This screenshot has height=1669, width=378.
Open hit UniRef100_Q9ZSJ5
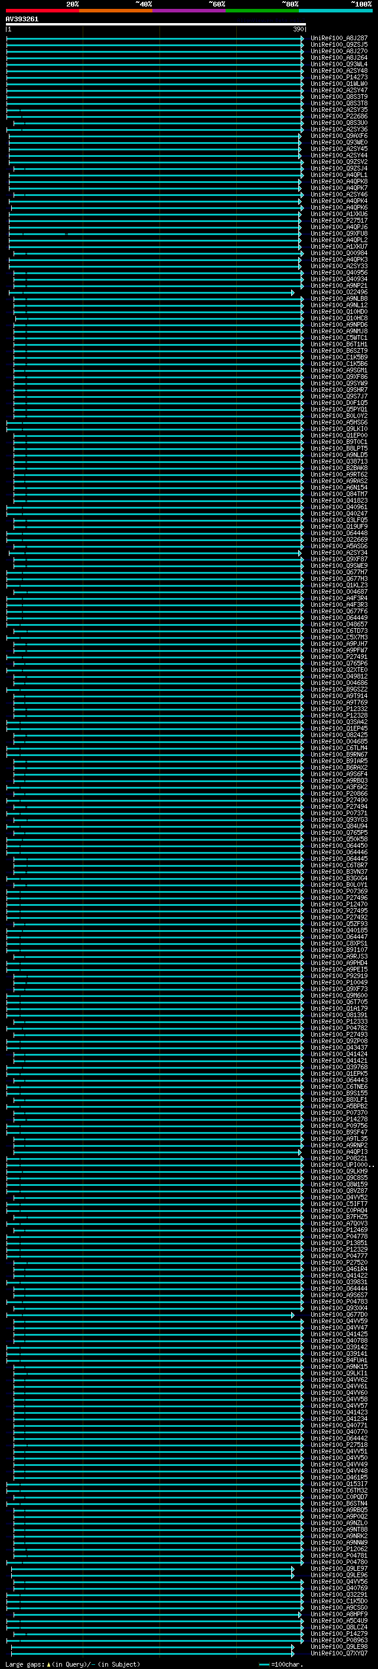[x=339, y=45]
